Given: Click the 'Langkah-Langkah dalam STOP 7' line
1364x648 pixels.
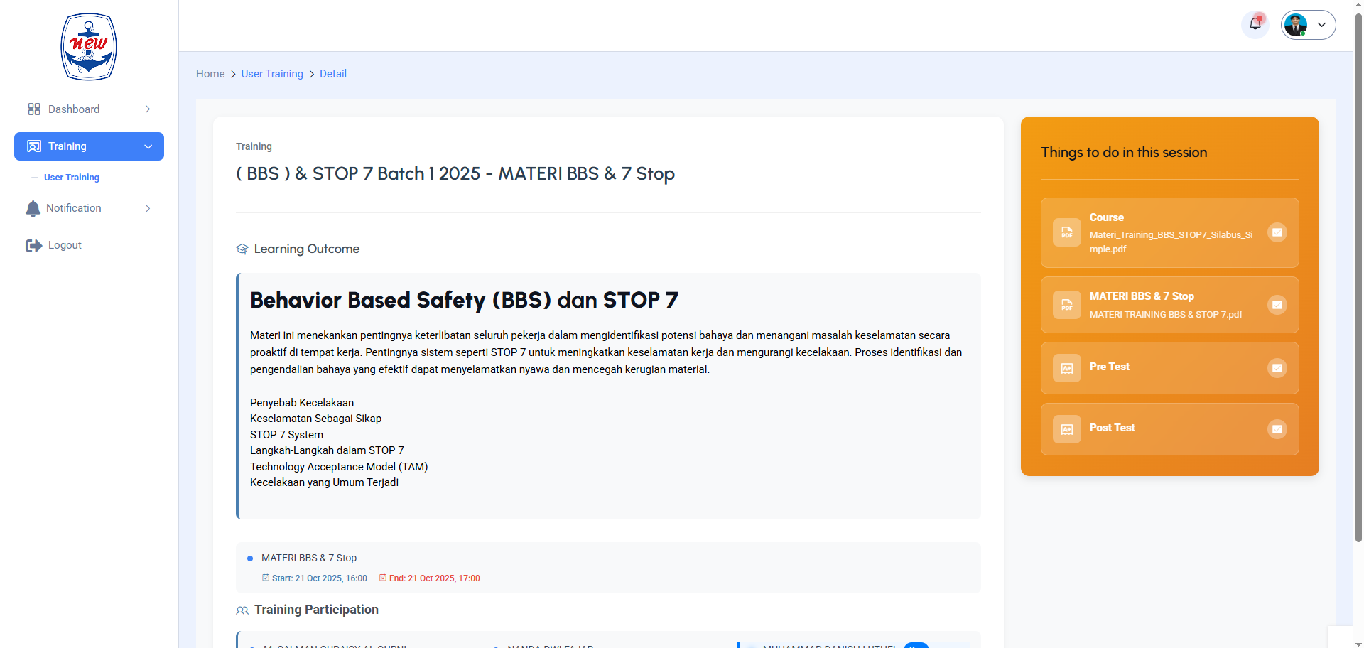Looking at the screenshot, I should 327,450.
